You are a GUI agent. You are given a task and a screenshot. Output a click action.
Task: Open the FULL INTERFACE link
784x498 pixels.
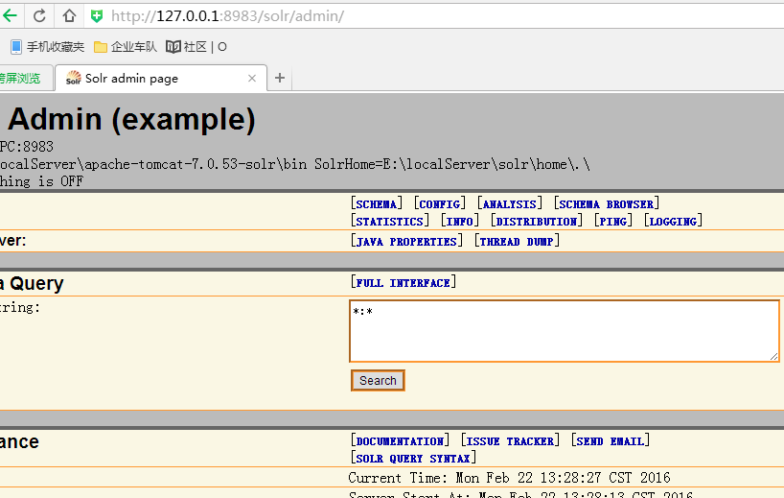(x=403, y=283)
